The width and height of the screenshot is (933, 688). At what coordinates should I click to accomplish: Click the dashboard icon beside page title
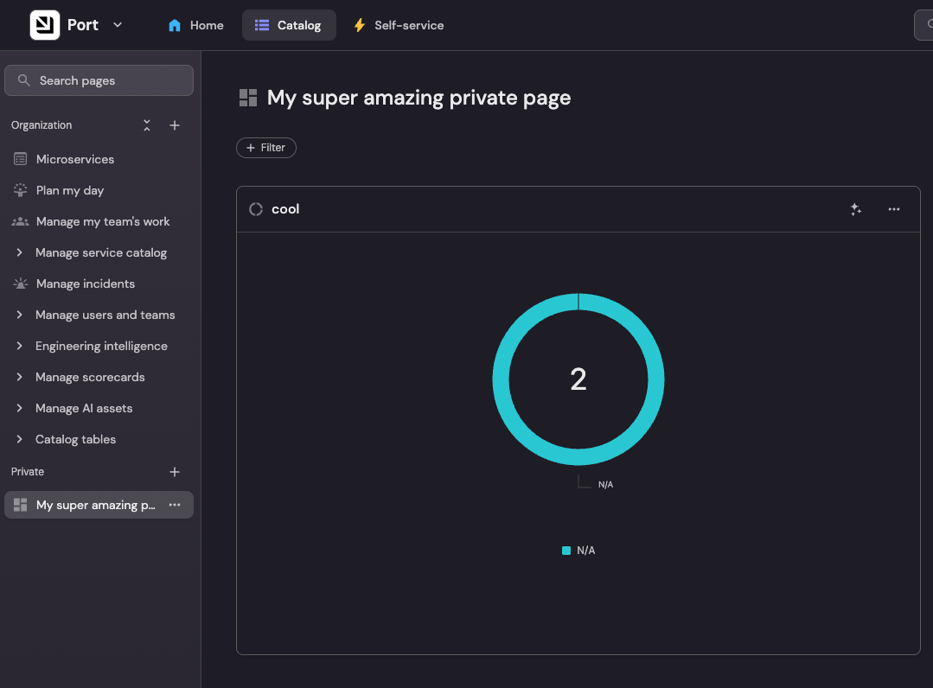[248, 98]
